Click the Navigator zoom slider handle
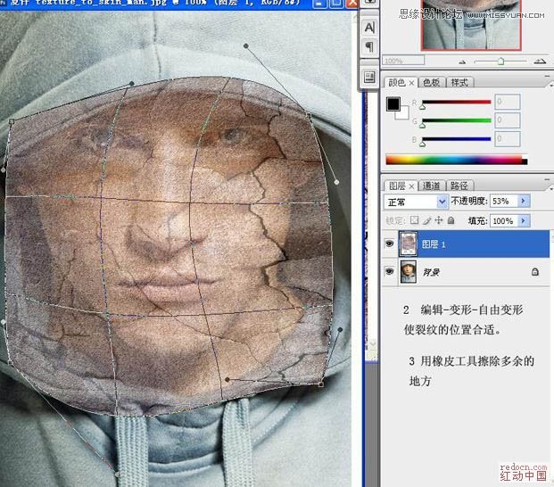The width and height of the screenshot is (554, 487). coord(500,62)
